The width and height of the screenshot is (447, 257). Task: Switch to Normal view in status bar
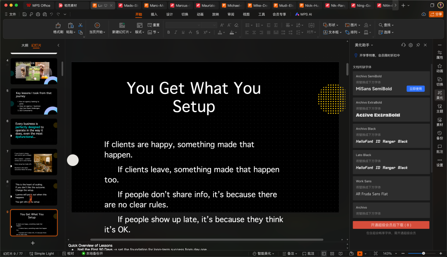point(324,254)
